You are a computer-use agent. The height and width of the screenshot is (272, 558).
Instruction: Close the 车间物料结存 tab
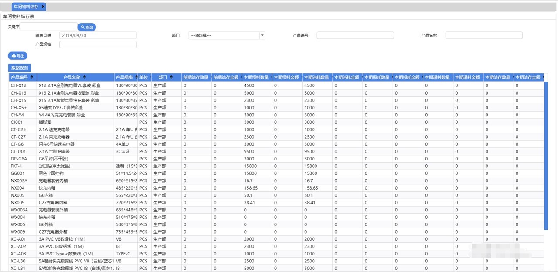43,7
